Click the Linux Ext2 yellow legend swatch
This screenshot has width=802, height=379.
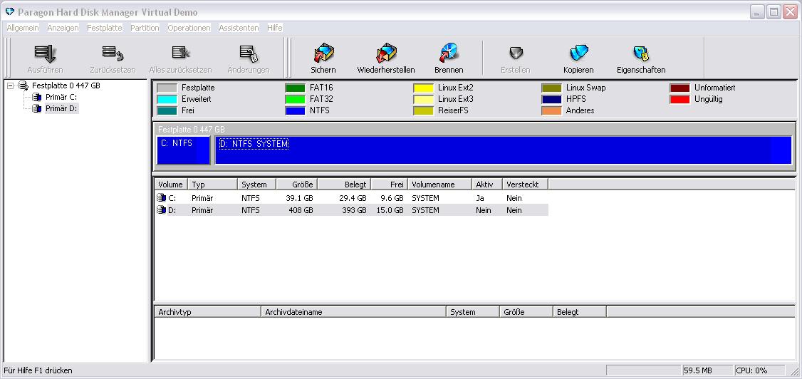(424, 88)
